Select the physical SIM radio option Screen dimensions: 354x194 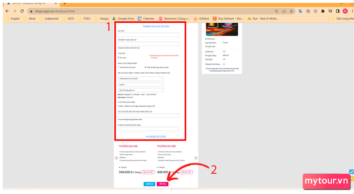click(x=118, y=58)
